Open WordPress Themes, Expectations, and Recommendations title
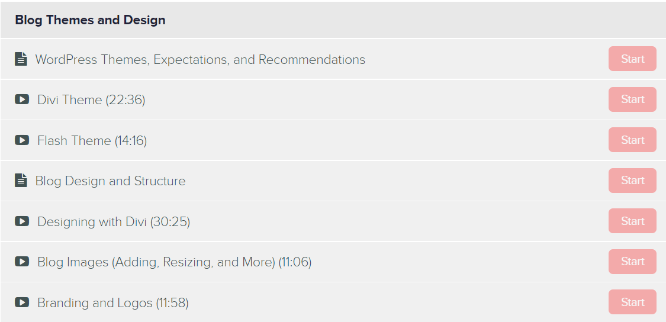 (x=200, y=59)
